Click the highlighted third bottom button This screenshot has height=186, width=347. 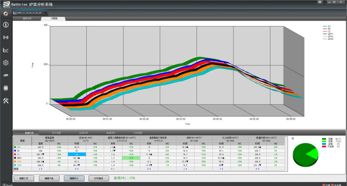tap(74, 178)
